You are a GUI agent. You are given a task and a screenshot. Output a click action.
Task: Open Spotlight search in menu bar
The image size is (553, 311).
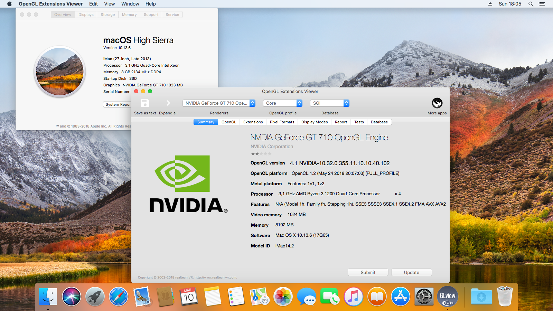(531, 4)
